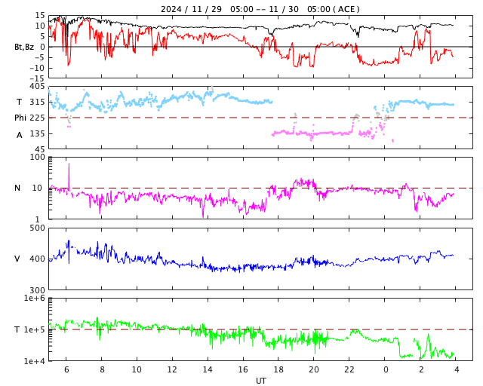Click the '-5' tick on the Bt,Bz axis

39,57
